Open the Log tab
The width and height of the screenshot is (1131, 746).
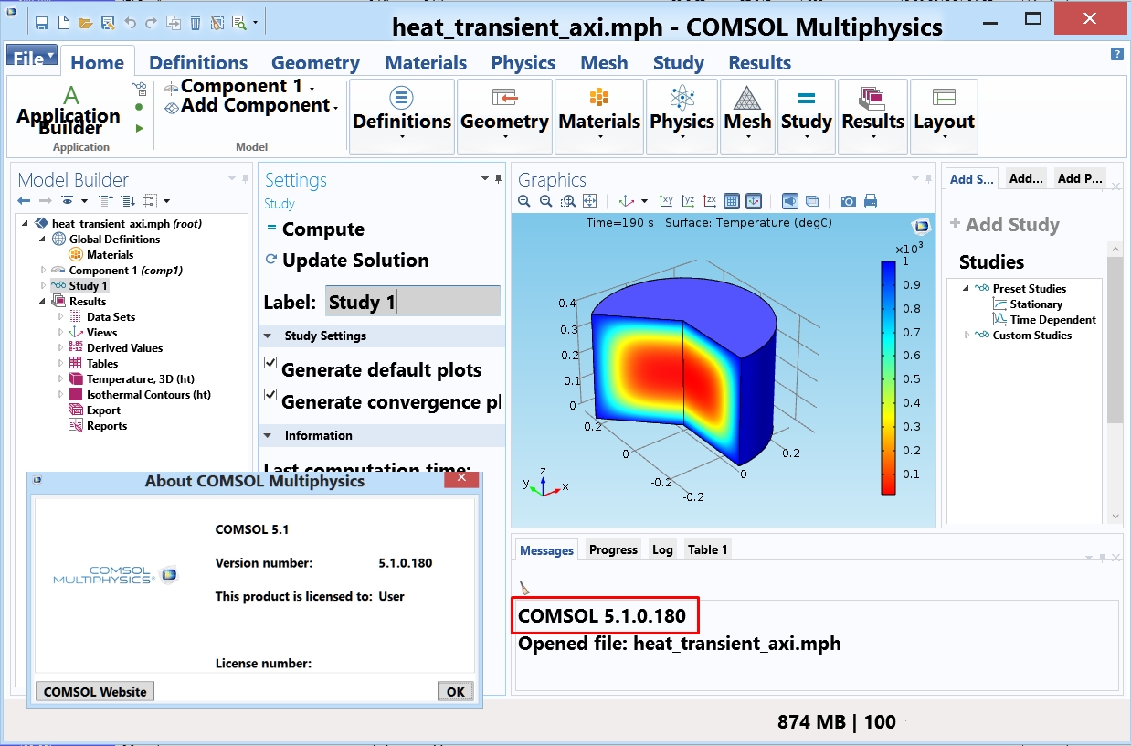coord(662,549)
